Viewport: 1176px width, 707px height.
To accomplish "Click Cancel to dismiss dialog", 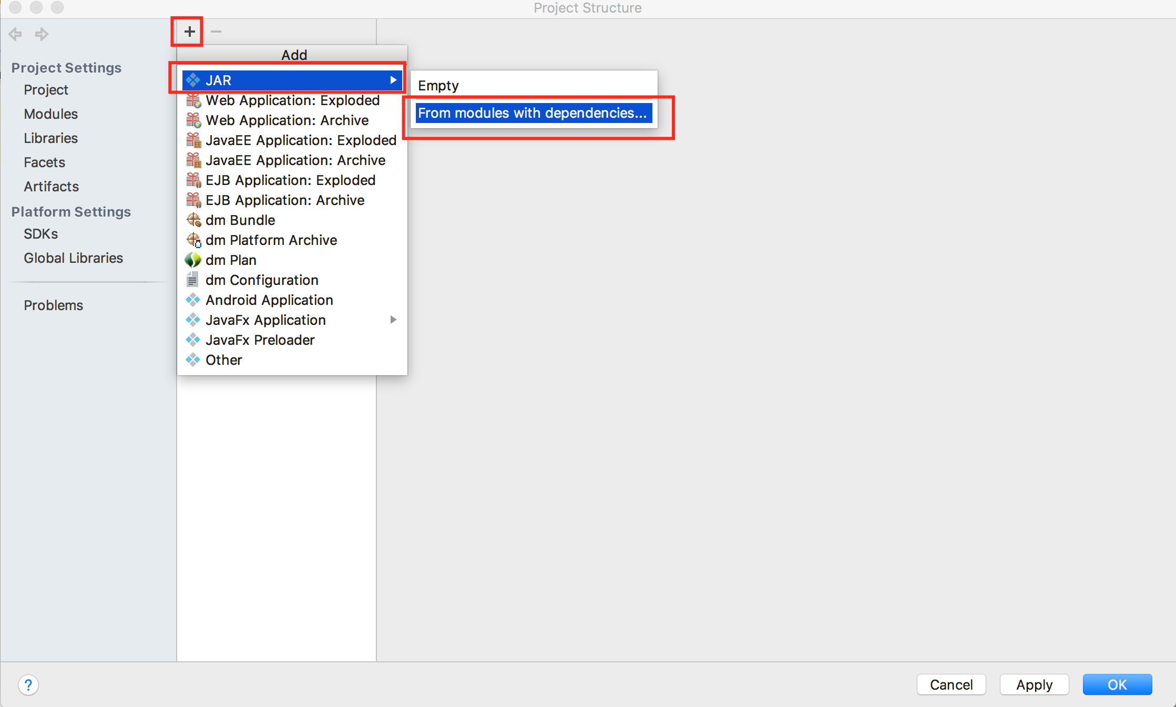I will coord(950,683).
